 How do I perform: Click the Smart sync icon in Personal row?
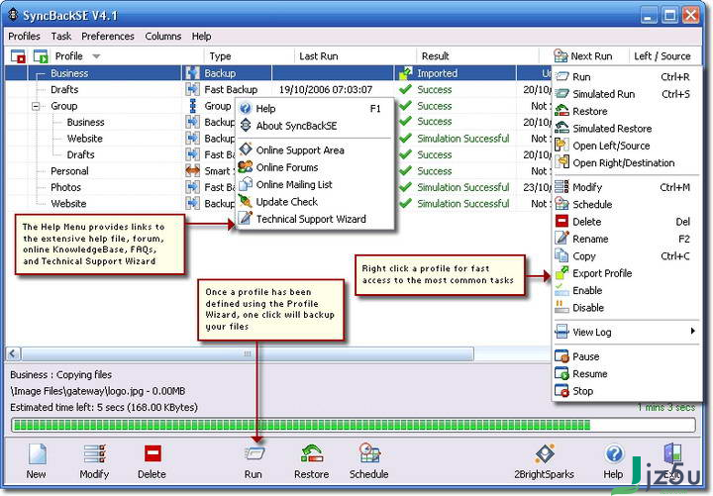(193, 171)
